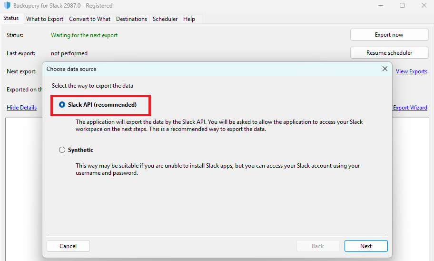Click the 'Last export:' label
434x261 pixels.
coord(21,53)
